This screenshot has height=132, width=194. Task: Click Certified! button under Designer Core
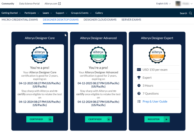pyautogui.click(x=40, y=119)
